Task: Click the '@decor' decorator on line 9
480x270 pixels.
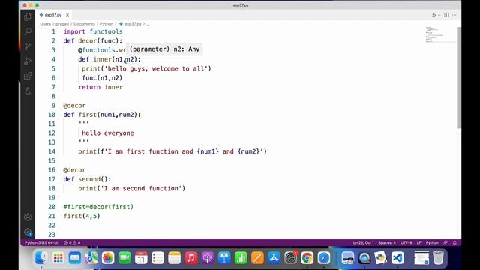Action: tap(74, 105)
